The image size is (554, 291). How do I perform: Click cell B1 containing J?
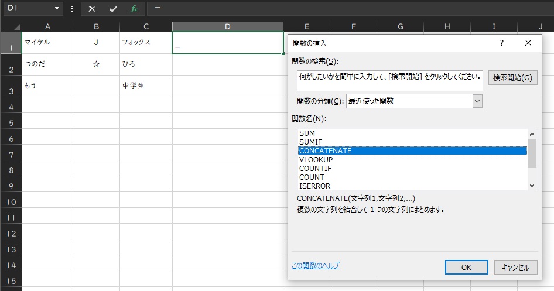coord(97,43)
